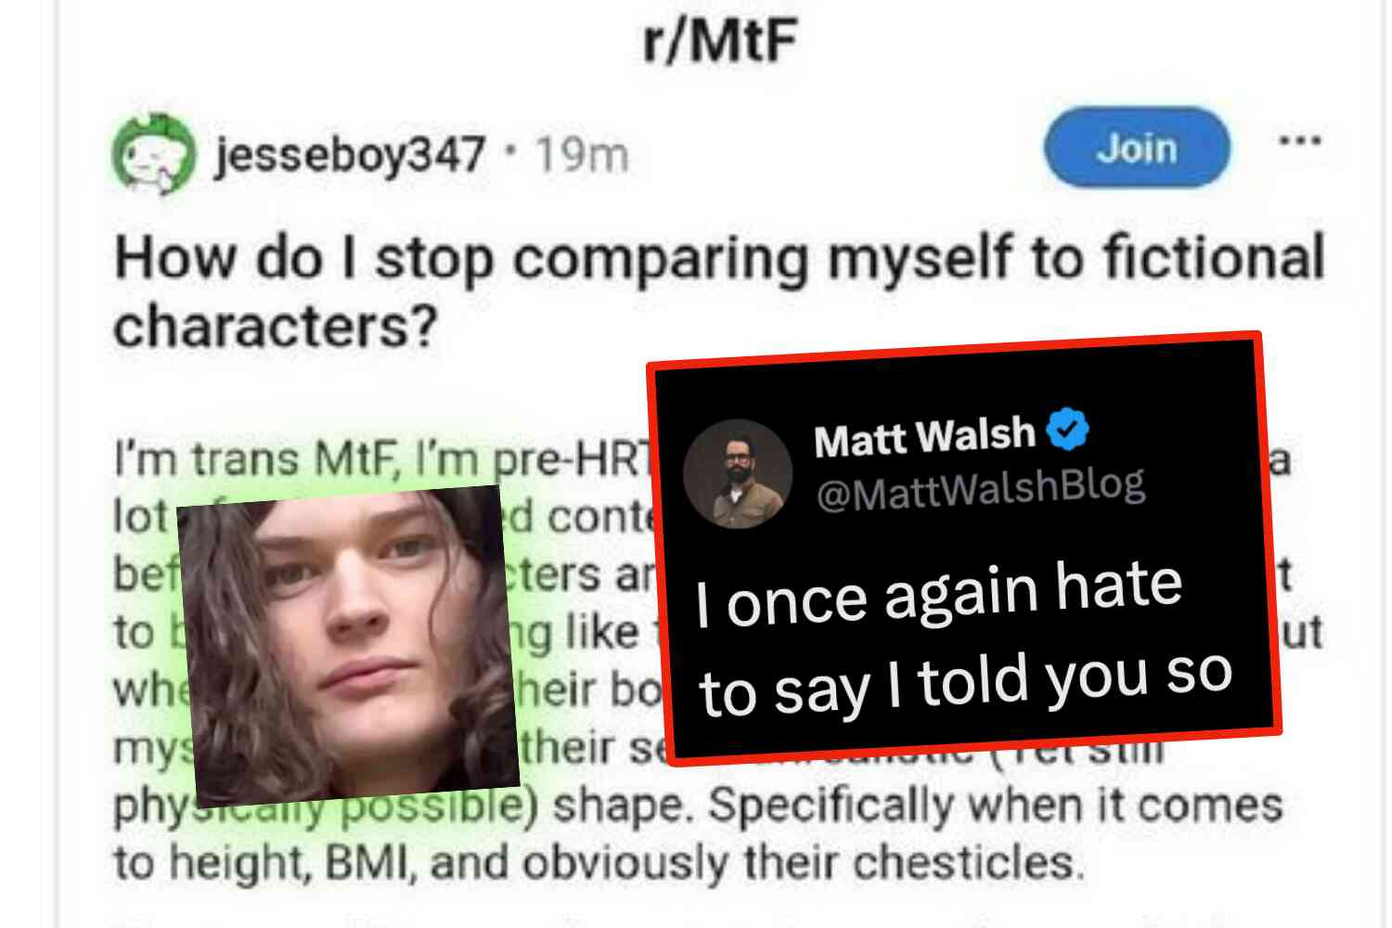Click the Matt Walsh round profile picture
This screenshot has height=928, width=1392.
737,473
